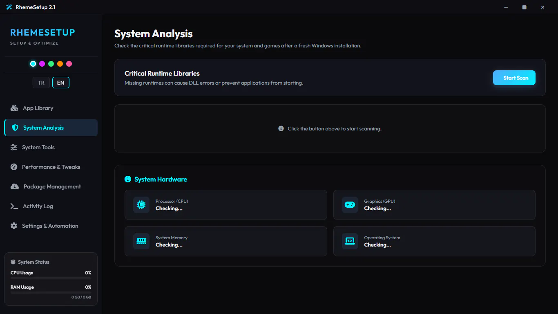Click the Operating System label

coord(382,238)
